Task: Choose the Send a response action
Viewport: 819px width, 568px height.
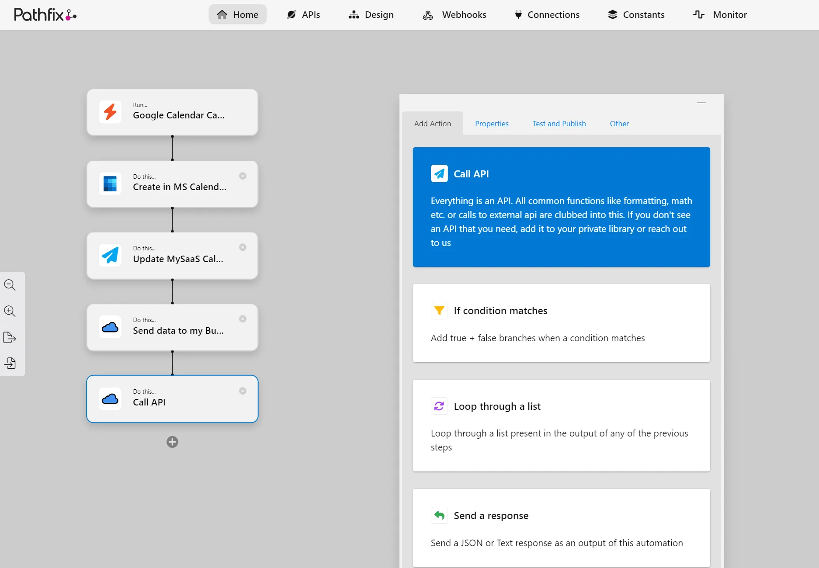Action: (561, 528)
